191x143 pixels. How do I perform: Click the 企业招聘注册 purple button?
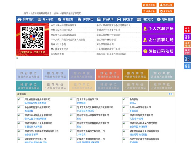(x=158, y=40)
